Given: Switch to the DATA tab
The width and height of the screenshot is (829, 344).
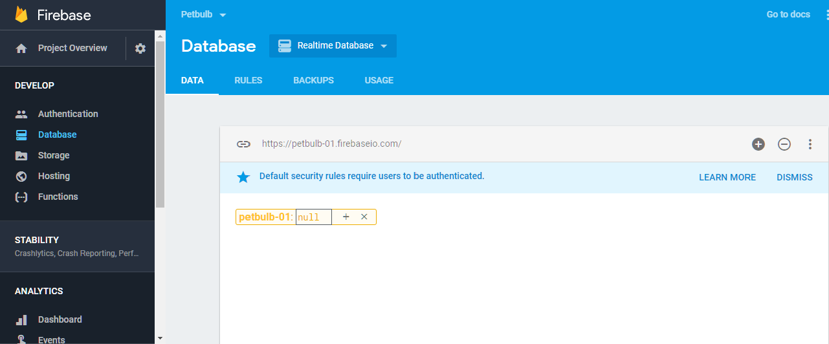Looking at the screenshot, I should [192, 81].
